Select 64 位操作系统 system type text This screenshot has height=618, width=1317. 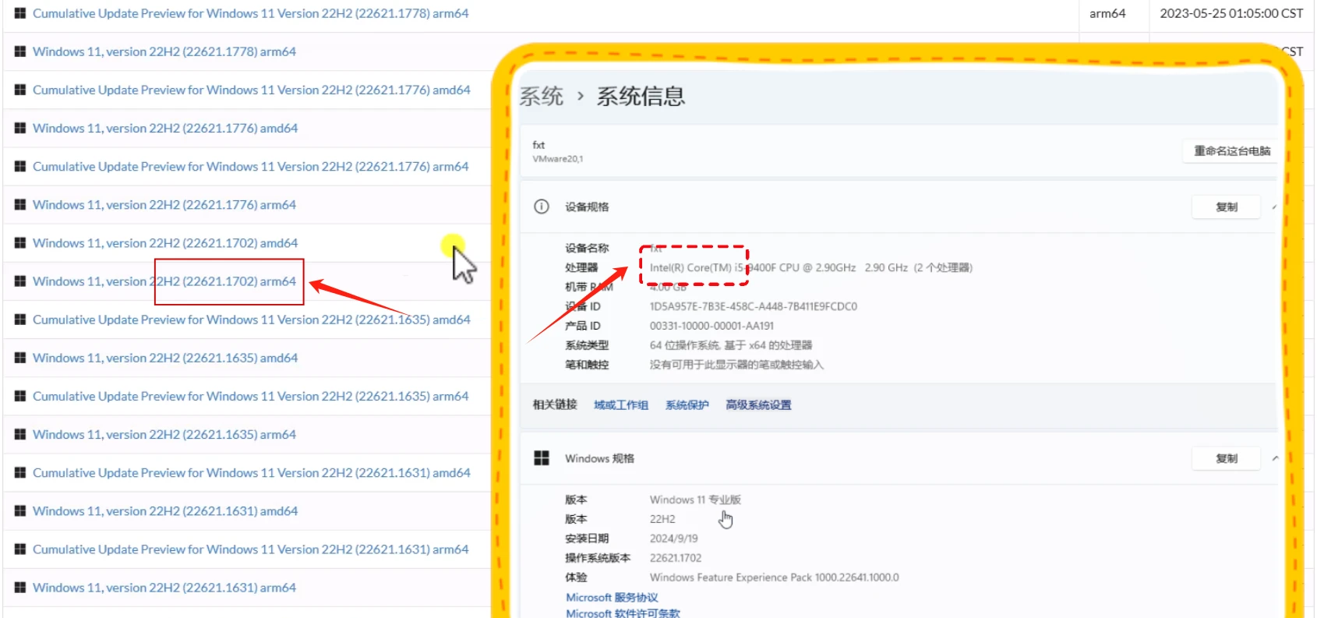[x=731, y=345]
